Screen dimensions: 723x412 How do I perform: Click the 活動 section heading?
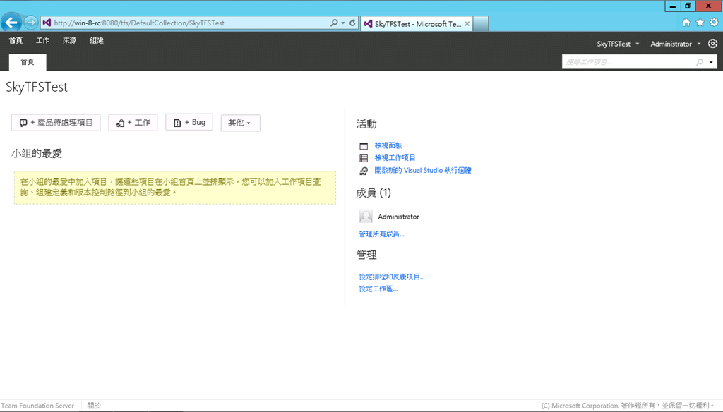[366, 124]
